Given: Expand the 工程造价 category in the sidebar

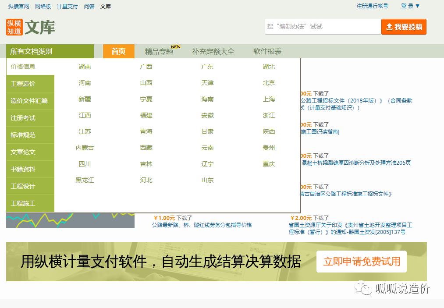Looking at the screenshot, I should 23,84.
